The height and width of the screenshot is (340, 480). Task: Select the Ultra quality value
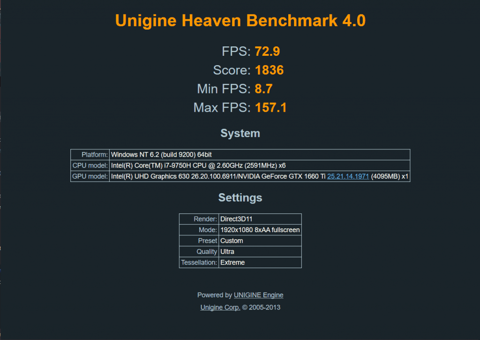pyautogui.click(x=260, y=251)
